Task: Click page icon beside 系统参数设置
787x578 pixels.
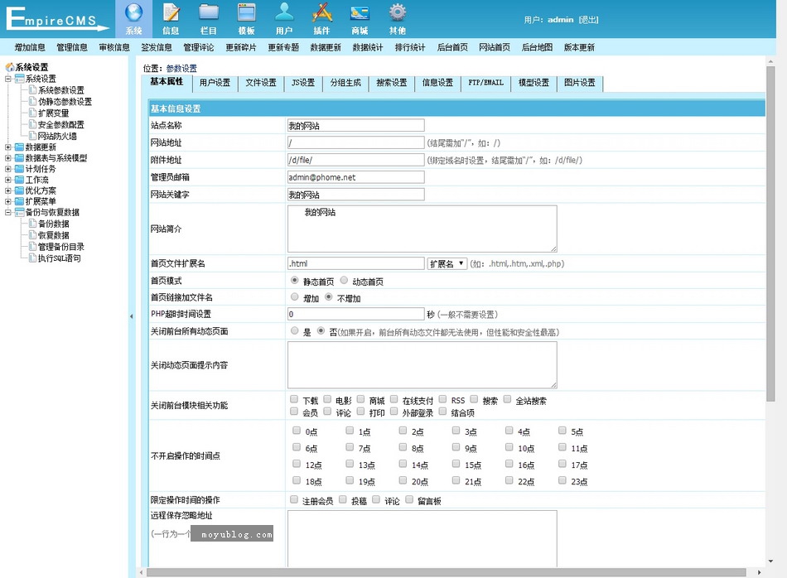Action: pos(32,89)
